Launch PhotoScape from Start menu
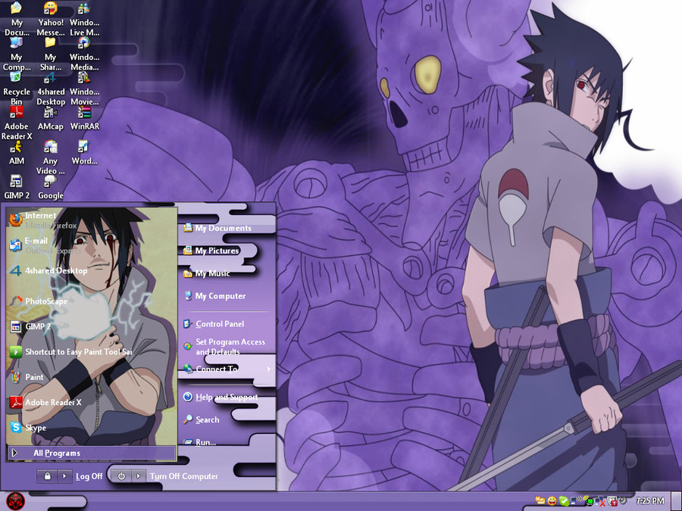 click(x=39, y=301)
